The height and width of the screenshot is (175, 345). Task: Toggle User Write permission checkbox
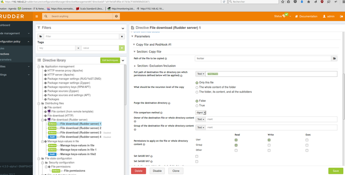click(x=269, y=140)
